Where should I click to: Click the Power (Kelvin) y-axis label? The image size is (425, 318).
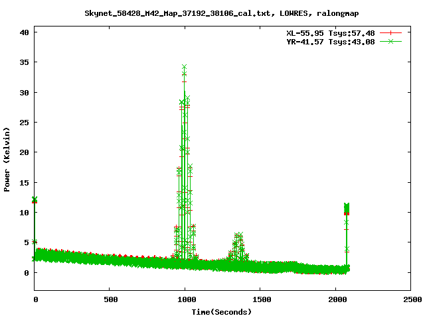pyautogui.click(x=7, y=160)
